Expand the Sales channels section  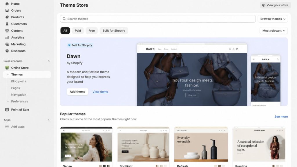point(49,61)
